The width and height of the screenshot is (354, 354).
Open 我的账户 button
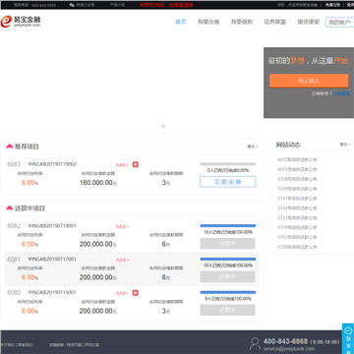pyautogui.click(x=339, y=23)
